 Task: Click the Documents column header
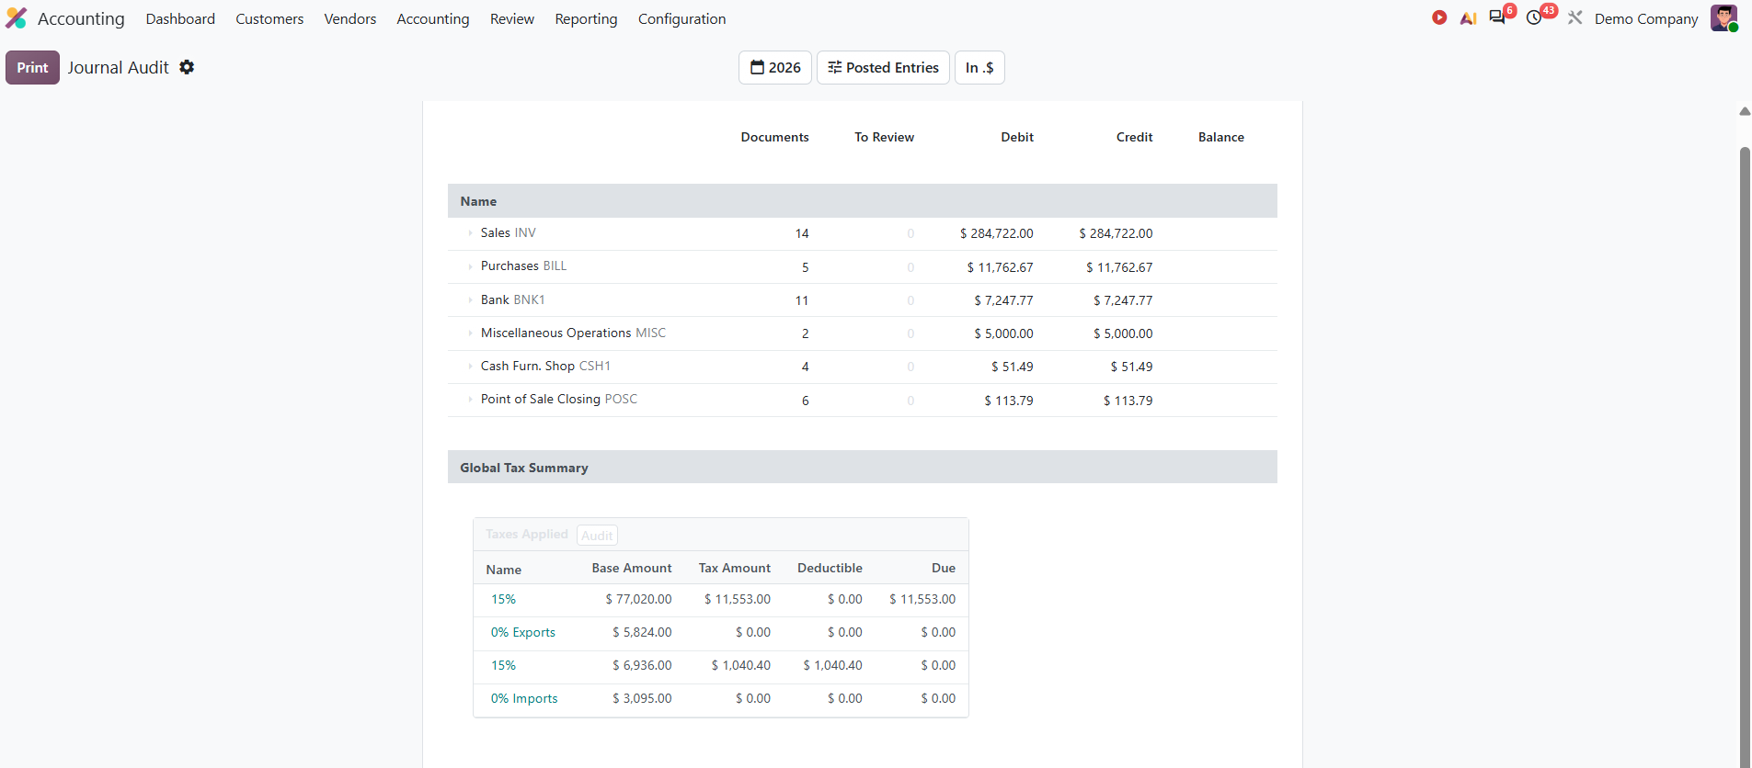click(x=775, y=137)
